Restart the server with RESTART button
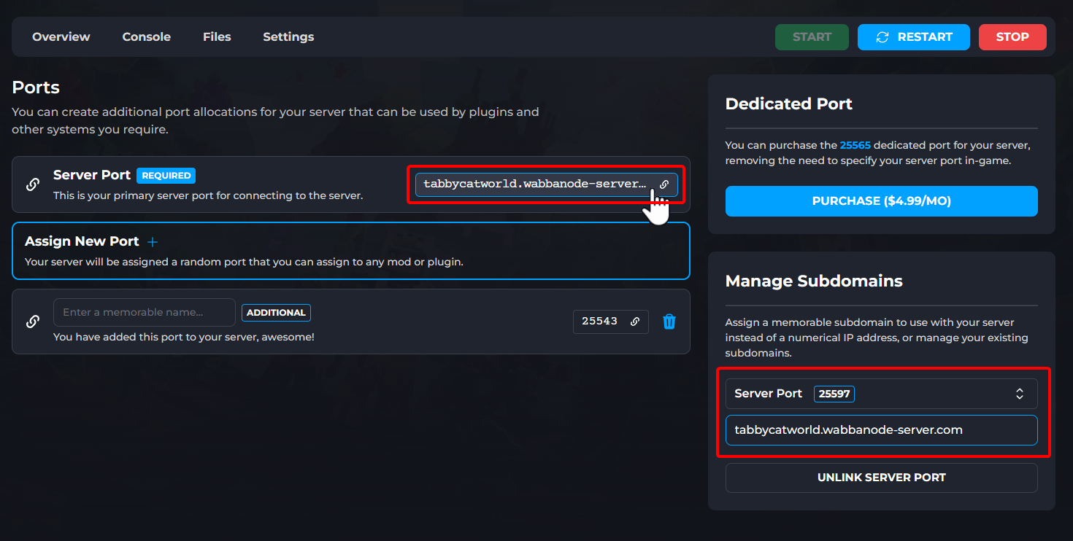This screenshot has height=541, width=1073. [913, 37]
